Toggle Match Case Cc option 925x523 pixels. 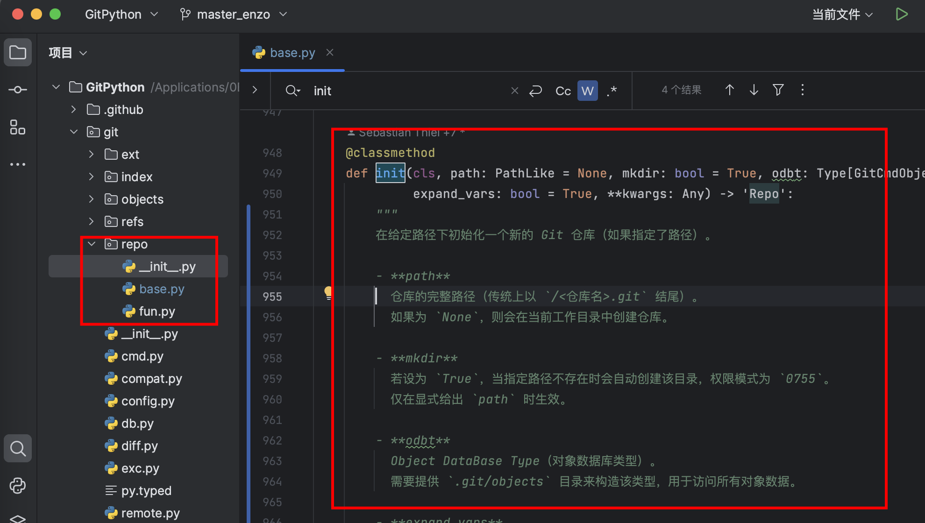tap(563, 91)
